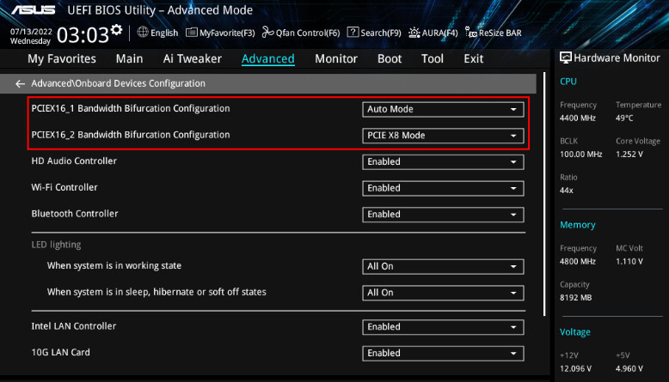Click the ReSize BAR icon
The height and width of the screenshot is (382, 669).
point(470,33)
